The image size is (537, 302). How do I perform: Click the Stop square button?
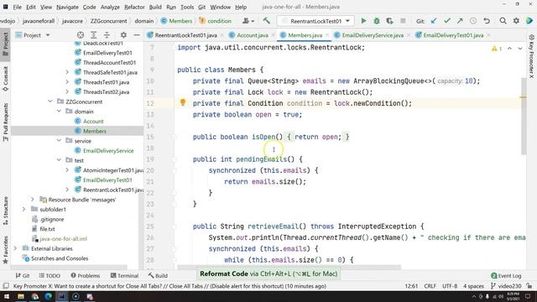tap(403, 21)
